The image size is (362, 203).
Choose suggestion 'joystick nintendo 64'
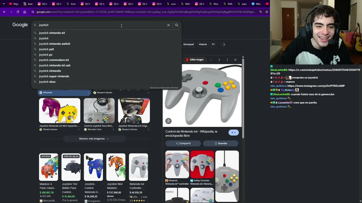pos(106,33)
